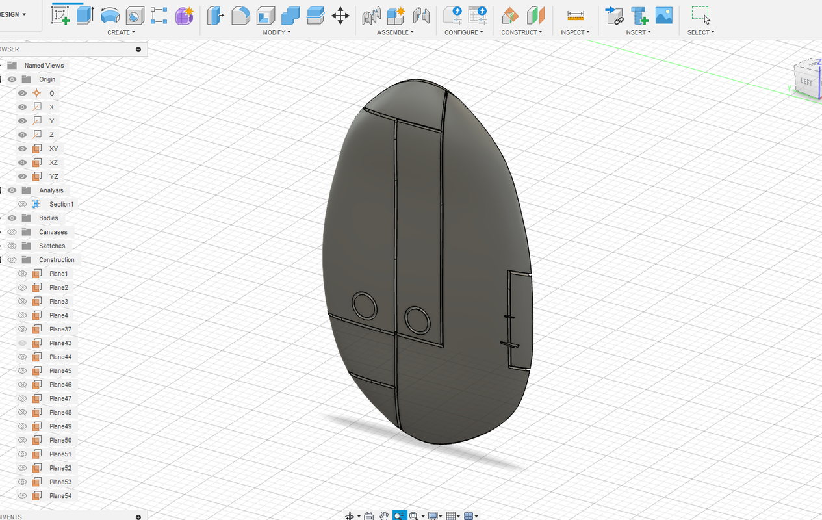Click the Grid and Snaps icon

coord(452,516)
